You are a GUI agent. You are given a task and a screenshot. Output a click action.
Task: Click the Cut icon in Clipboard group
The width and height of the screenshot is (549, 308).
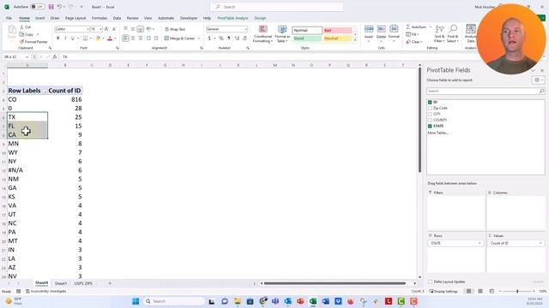coord(22,27)
